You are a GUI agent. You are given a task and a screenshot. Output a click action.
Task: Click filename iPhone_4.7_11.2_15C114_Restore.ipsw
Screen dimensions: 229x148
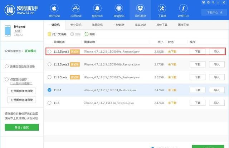pos(109,103)
